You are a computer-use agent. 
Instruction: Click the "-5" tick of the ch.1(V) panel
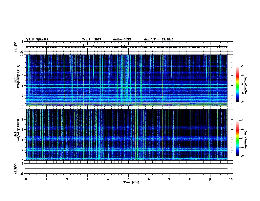(x=22, y=52)
